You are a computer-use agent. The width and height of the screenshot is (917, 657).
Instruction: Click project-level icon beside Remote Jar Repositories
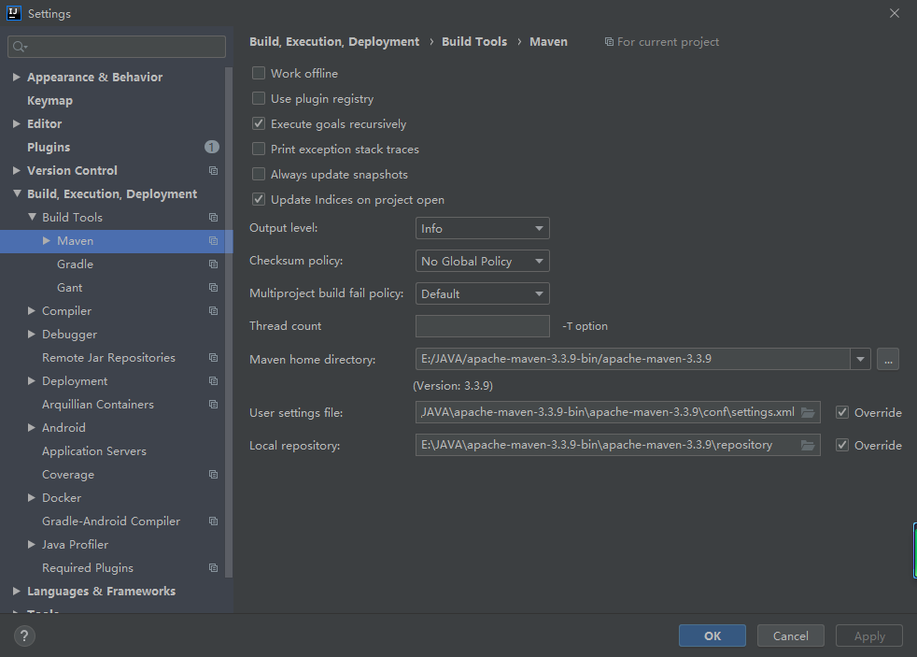pos(214,357)
